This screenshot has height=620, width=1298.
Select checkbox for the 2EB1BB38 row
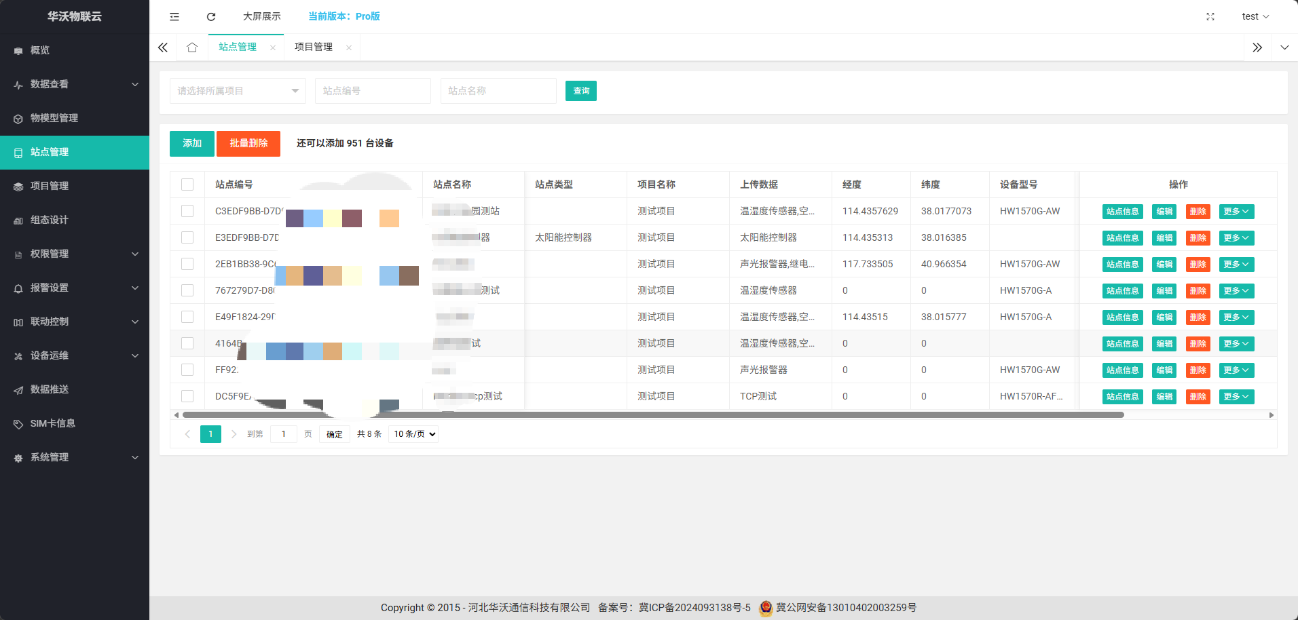(x=187, y=264)
